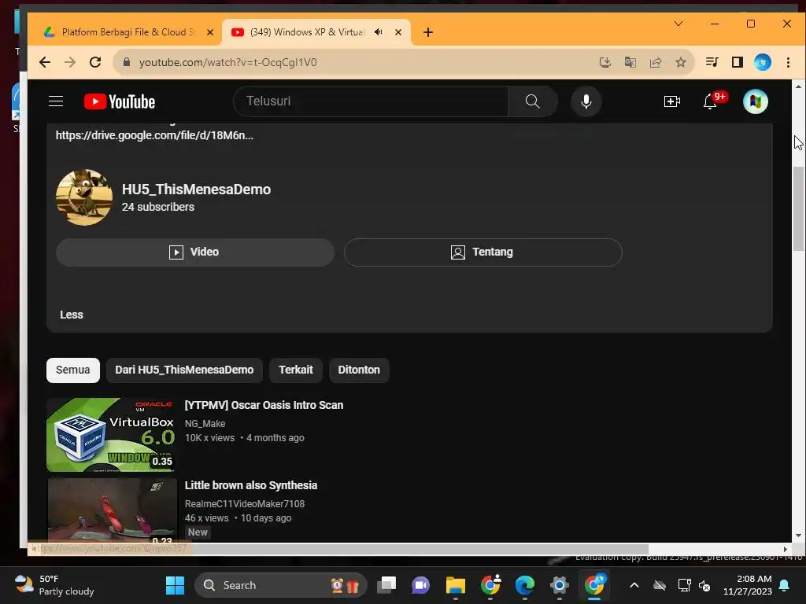Open the Chrome profile avatar

pyautogui.click(x=762, y=62)
